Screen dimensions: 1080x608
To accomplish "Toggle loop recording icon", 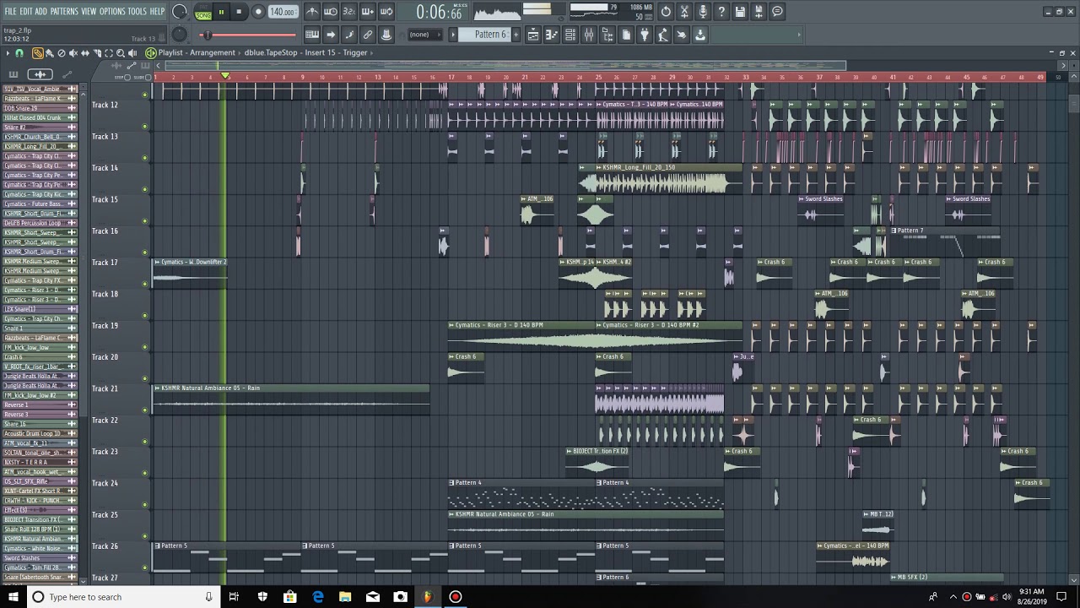I will [386, 12].
